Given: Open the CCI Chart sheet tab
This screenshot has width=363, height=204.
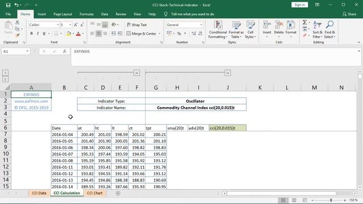Looking at the screenshot, I should 95,193.
